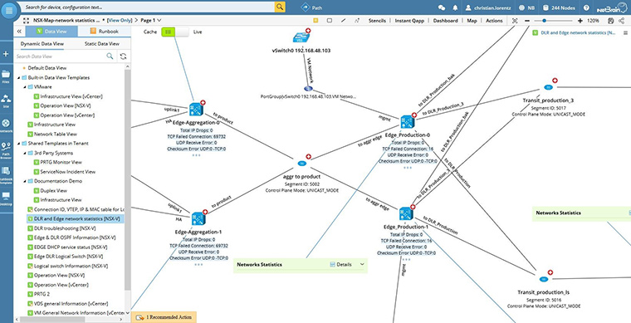
Task: Open the chat messages icon
Action: [442, 7]
